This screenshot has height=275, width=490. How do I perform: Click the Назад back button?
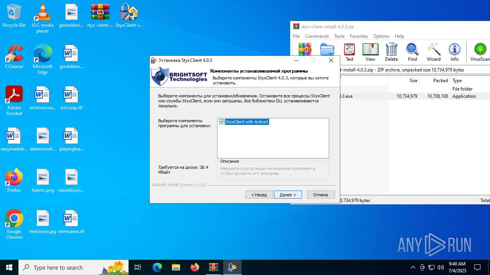259,195
